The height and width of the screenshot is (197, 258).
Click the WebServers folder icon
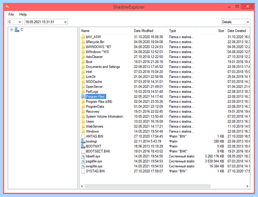click(x=83, y=126)
